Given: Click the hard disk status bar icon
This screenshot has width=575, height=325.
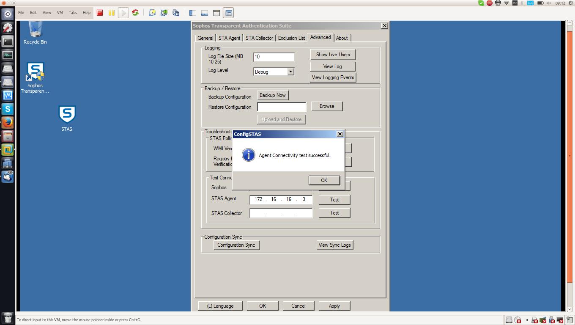Looking at the screenshot, I should (509, 320).
